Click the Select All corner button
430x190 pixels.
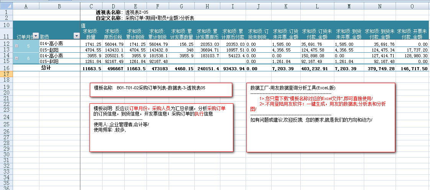click(6, 6)
